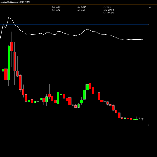
Task: Click the low value L: 0.23
Action: pos(81,10)
